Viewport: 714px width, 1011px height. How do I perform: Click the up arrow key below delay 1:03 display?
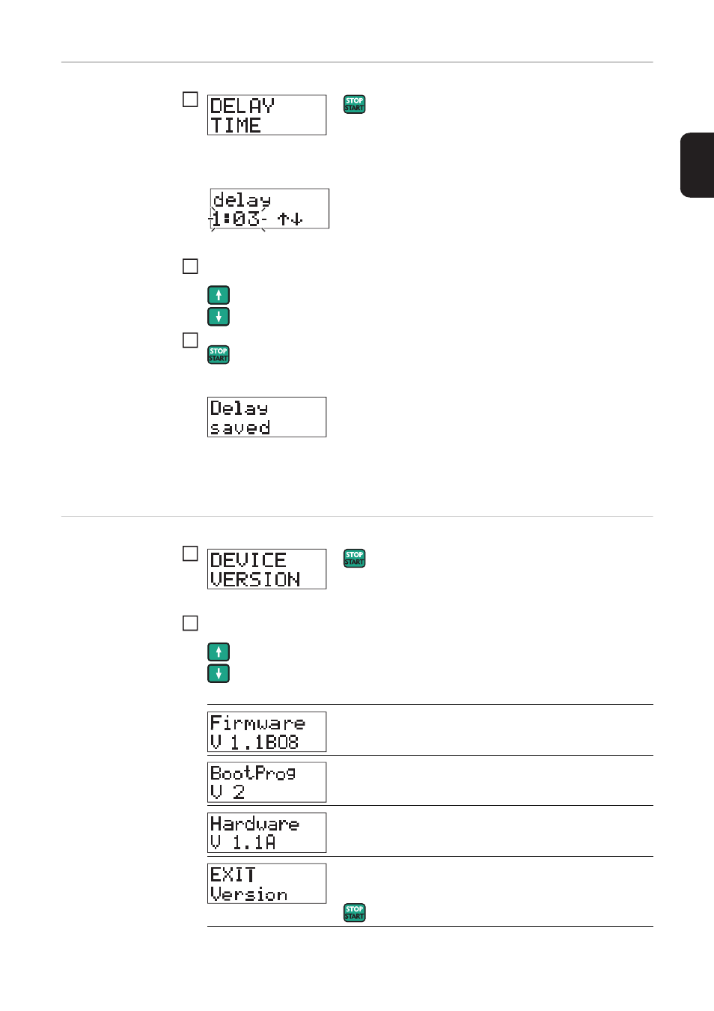218,295
